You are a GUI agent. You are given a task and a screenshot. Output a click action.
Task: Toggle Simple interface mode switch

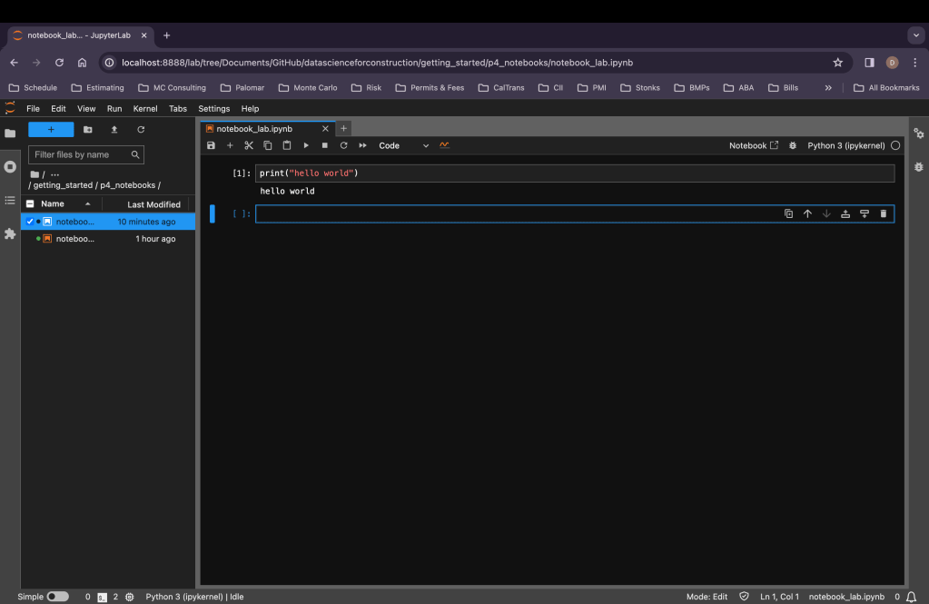pos(57,597)
